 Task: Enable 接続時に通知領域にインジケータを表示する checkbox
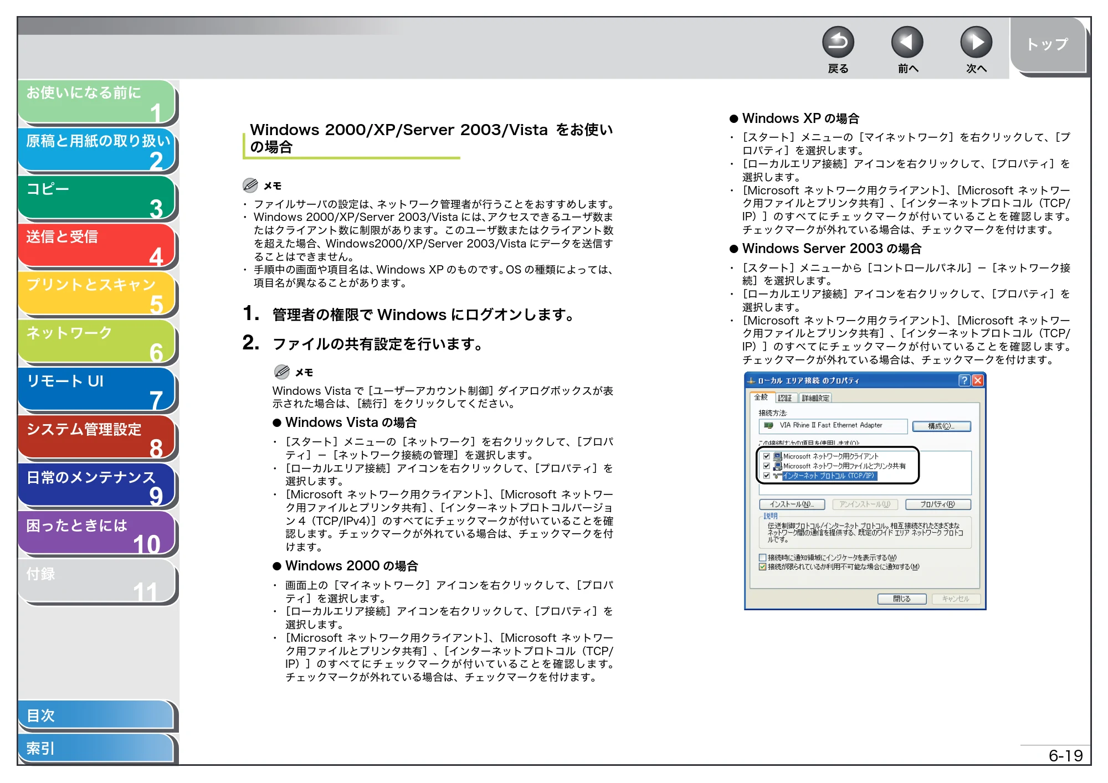[763, 558]
